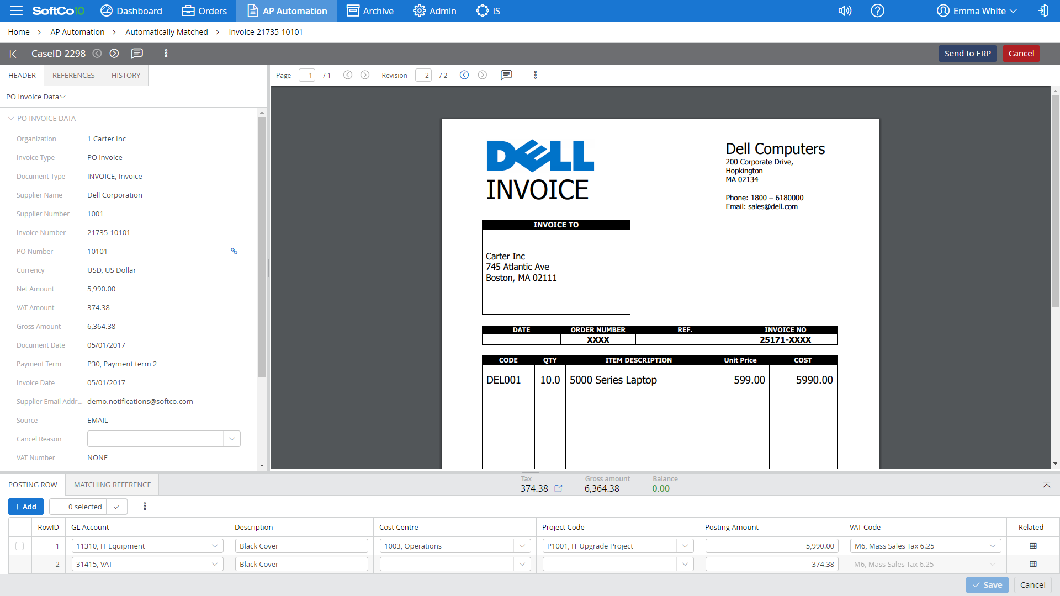Click the PO Number link icon
The image size is (1060, 596).
click(234, 251)
